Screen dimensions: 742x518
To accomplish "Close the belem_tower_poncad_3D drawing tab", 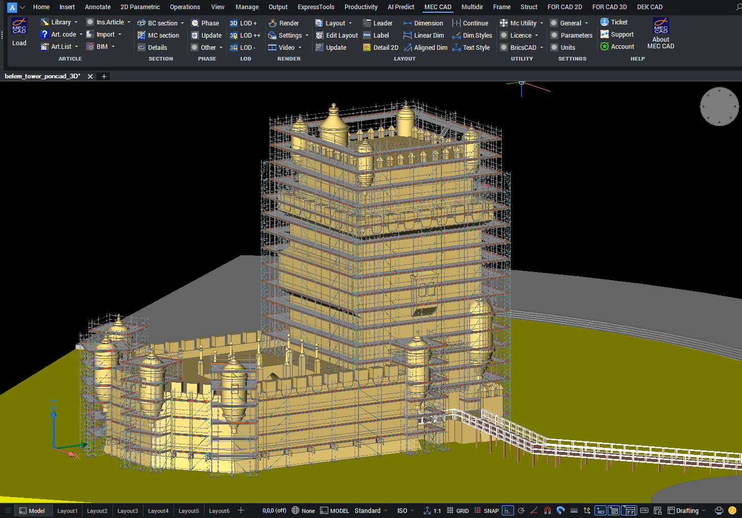I will [x=90, y=76].
